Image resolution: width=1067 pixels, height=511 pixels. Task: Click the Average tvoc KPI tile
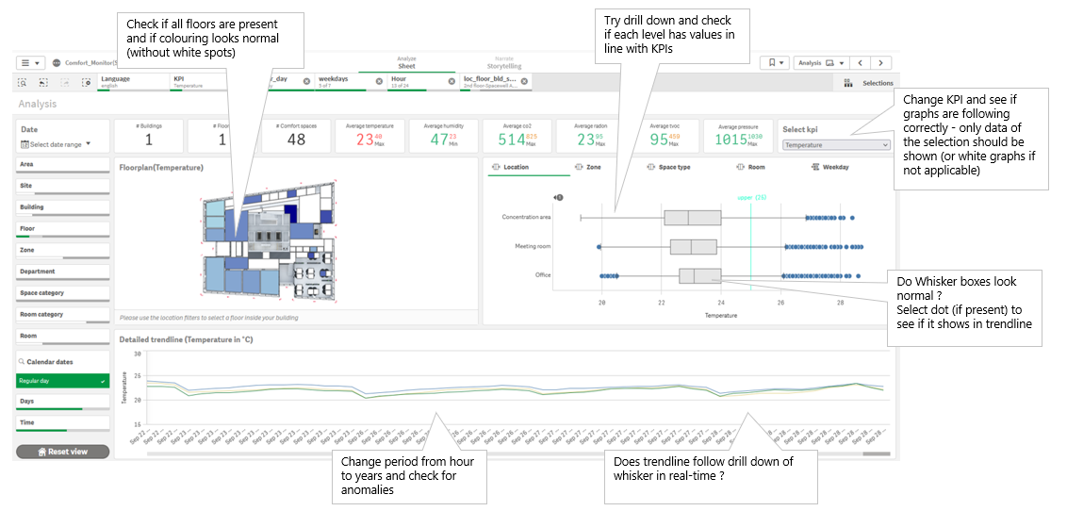665,136
